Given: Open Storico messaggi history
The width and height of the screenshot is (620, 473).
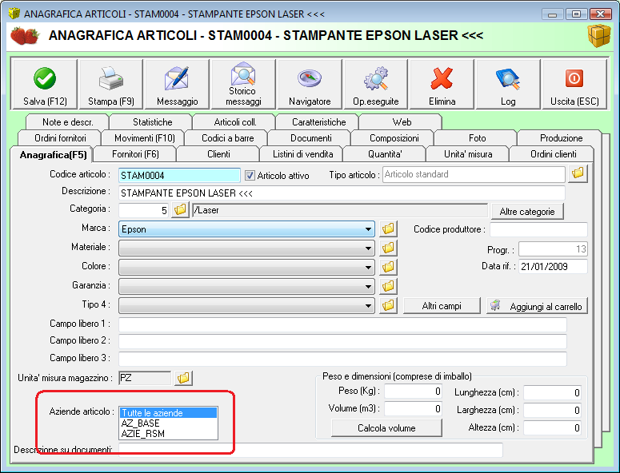Looking at the screenshot, I should click(x=243, y=84).
